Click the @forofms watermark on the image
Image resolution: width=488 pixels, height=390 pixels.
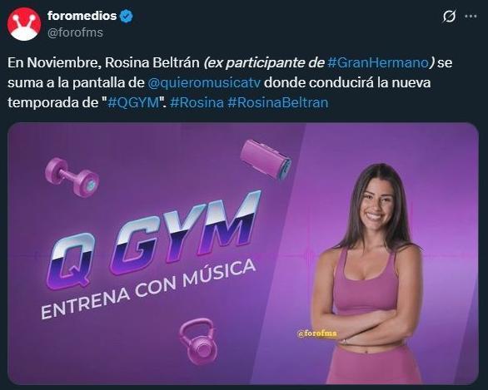pyautogui.click(x=316, y=333)
